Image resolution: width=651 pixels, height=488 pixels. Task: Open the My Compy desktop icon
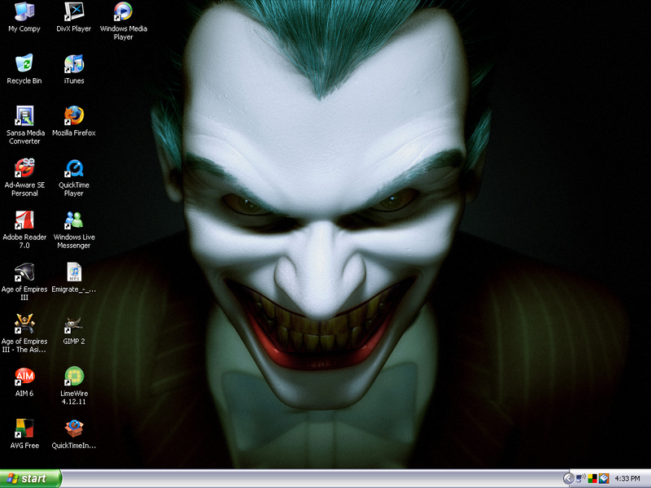click(24, 12)
